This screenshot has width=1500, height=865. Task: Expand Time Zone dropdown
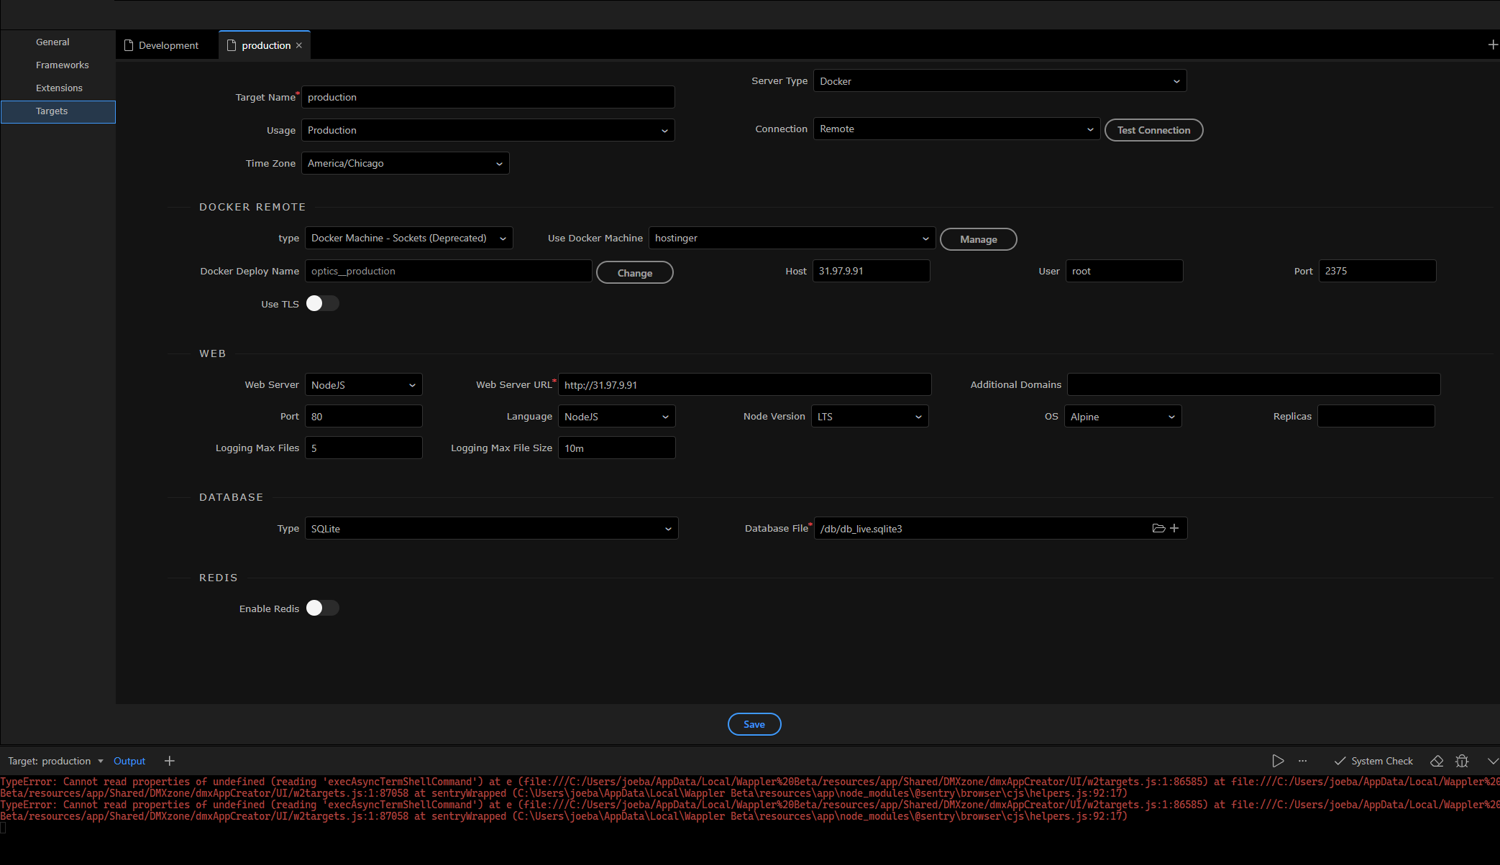click(405, 163)
